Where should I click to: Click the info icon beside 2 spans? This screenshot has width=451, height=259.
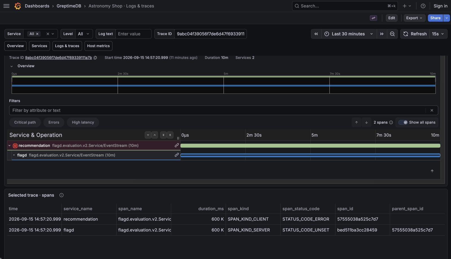391,122
